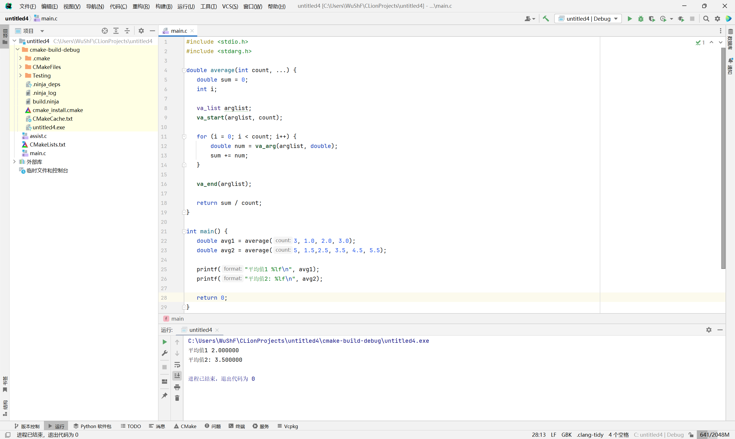This screenshot has width=735, height=439.
Task: Open IDE settings gear in top toolbar
Action: point(717,19)
